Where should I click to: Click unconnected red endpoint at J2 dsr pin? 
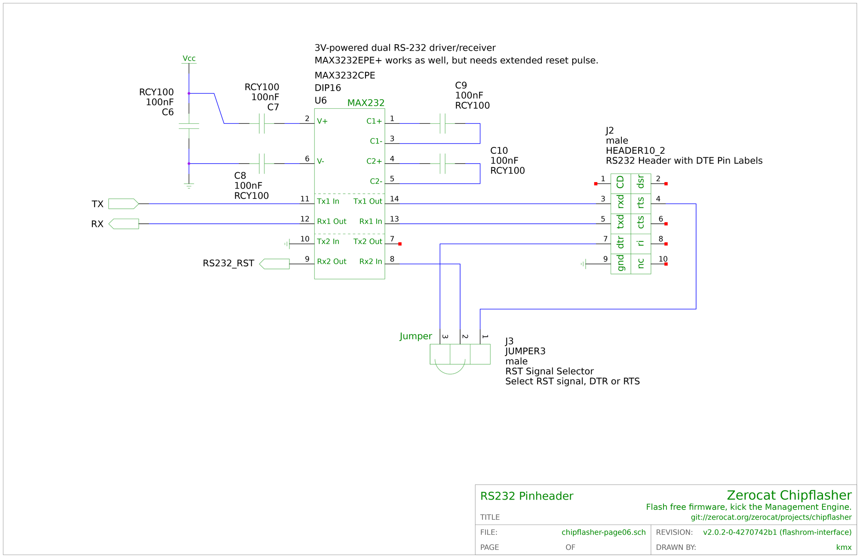click(666, 184)
